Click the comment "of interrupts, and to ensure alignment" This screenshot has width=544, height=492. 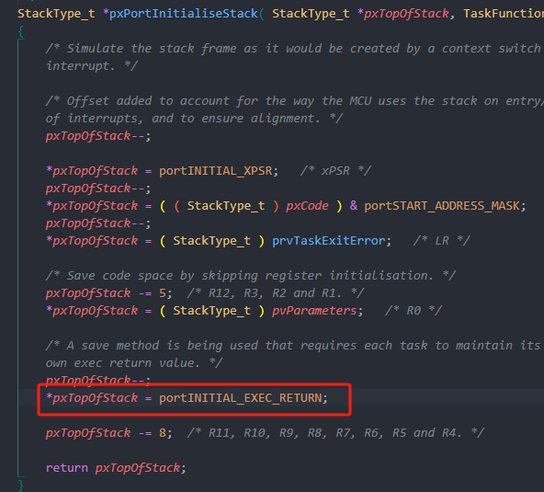pyautogui.click(x=194, y=119)
